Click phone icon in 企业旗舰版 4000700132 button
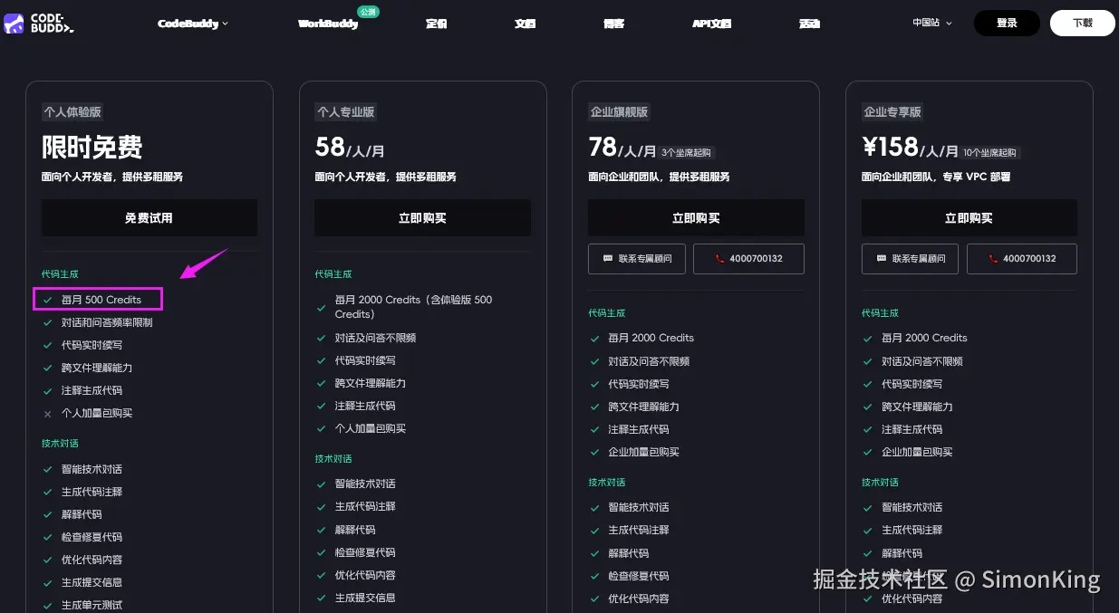The width and height of the screenshot is (1119, 613). 719,259
